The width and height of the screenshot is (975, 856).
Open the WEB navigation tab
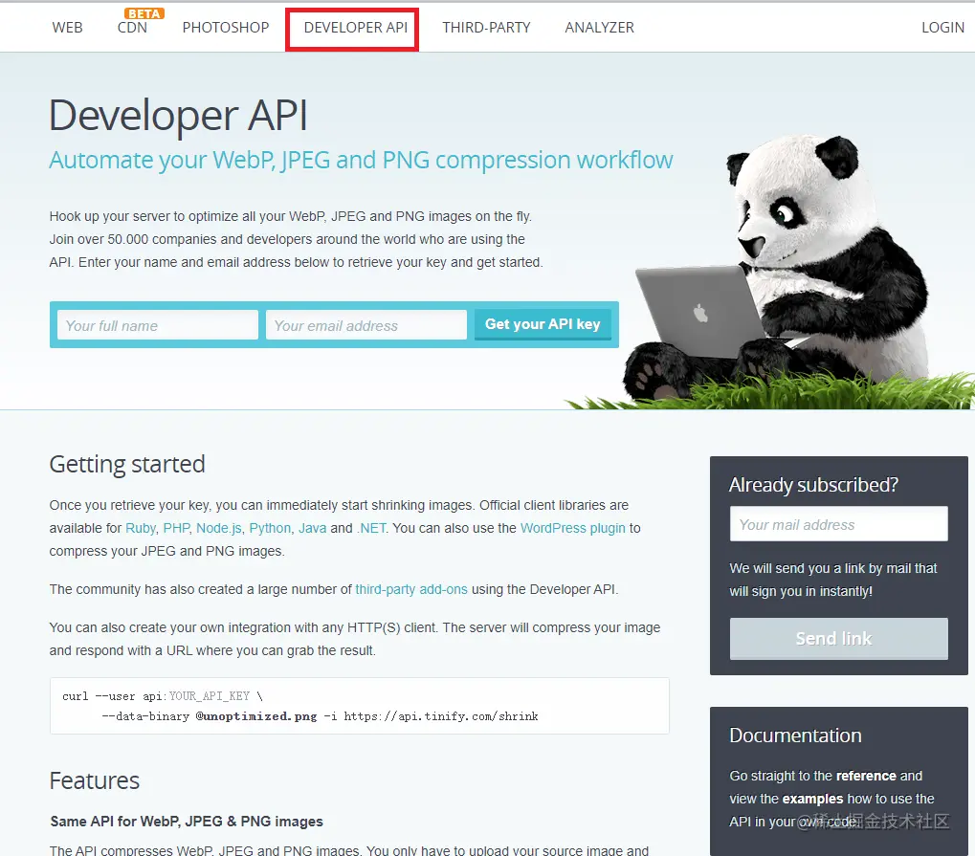67,28
